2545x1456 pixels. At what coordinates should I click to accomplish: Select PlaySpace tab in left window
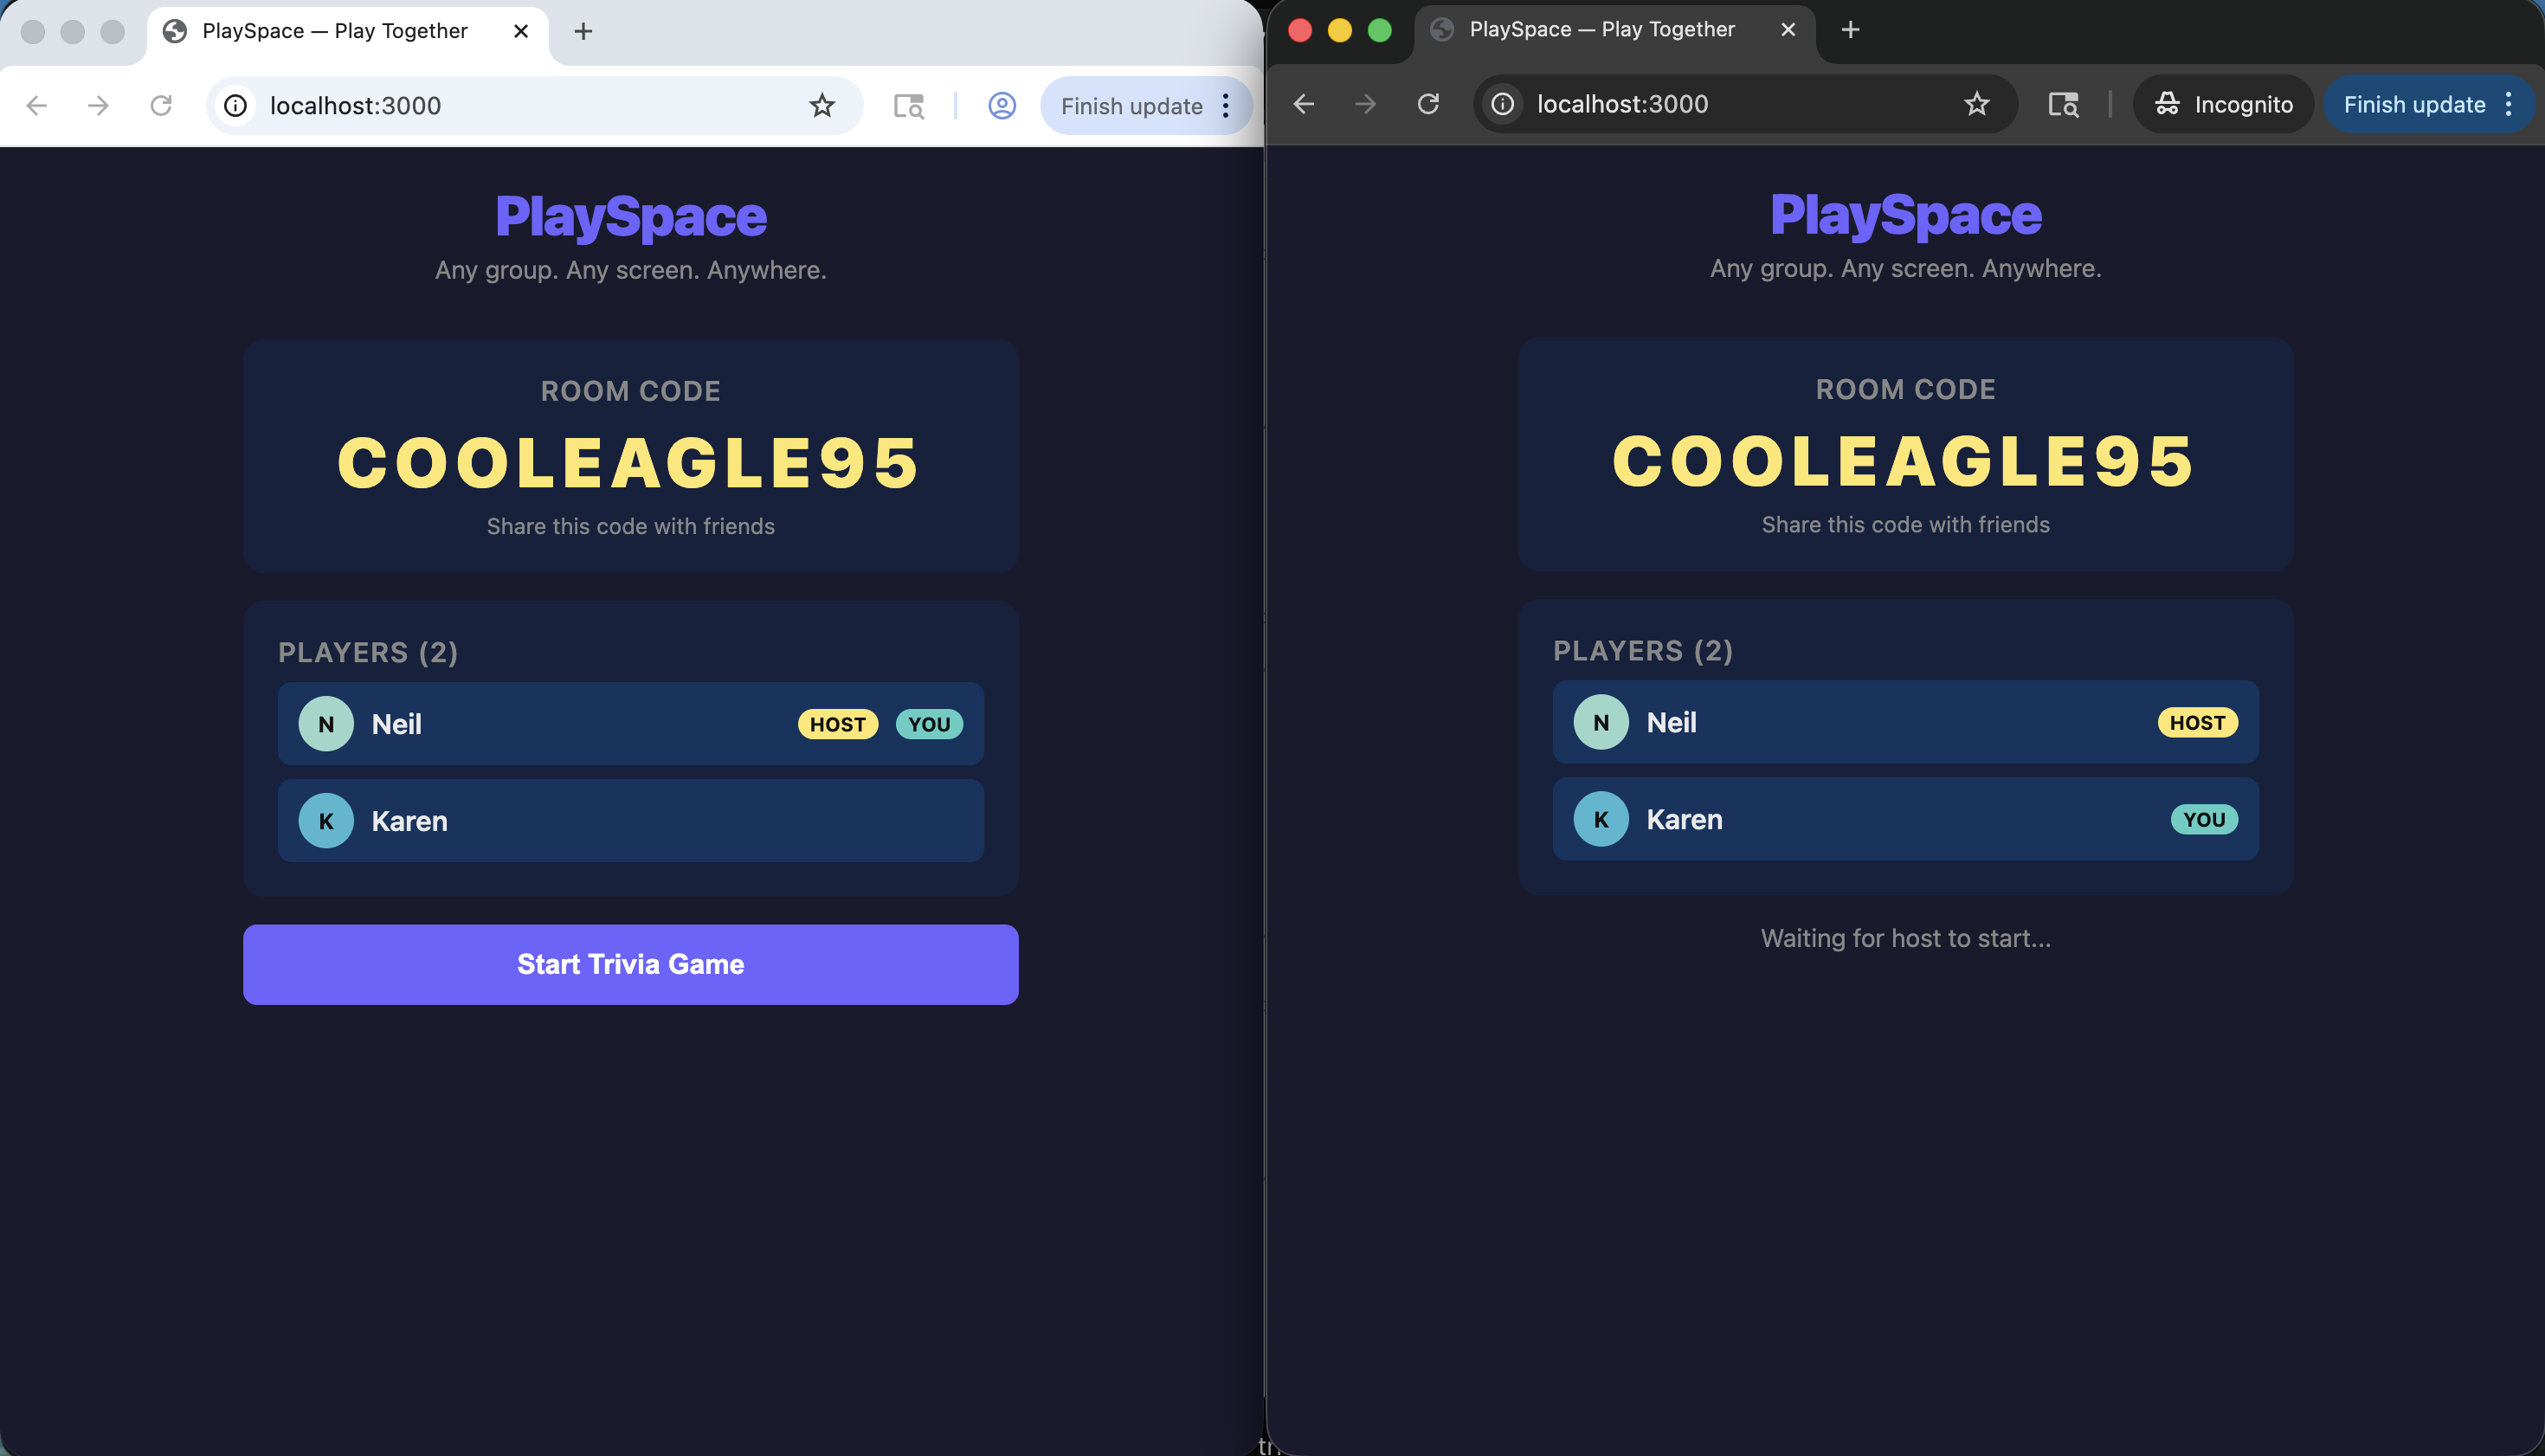coord(335,31)
